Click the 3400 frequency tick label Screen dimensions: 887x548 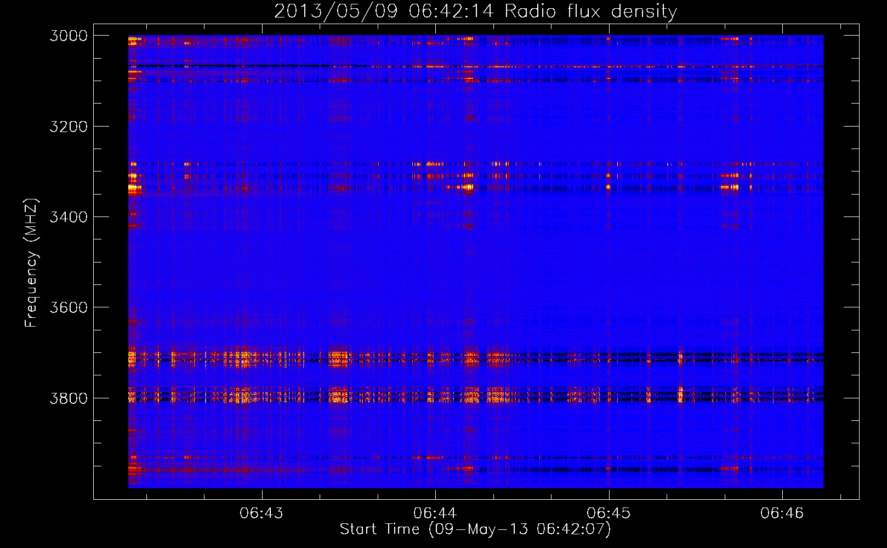69,217
